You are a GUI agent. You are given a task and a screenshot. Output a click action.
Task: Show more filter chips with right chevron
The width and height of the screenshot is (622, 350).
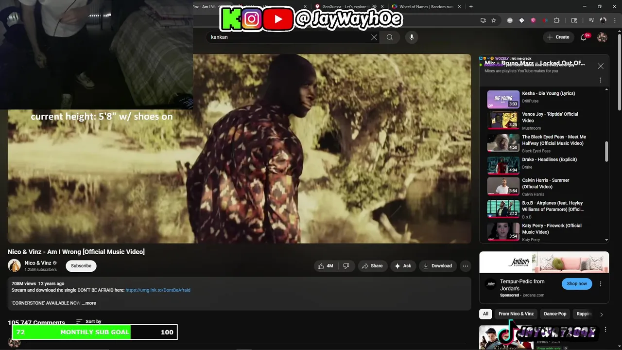(602, 315)
